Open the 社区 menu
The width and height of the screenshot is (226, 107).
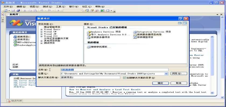(x=87, y=7)
